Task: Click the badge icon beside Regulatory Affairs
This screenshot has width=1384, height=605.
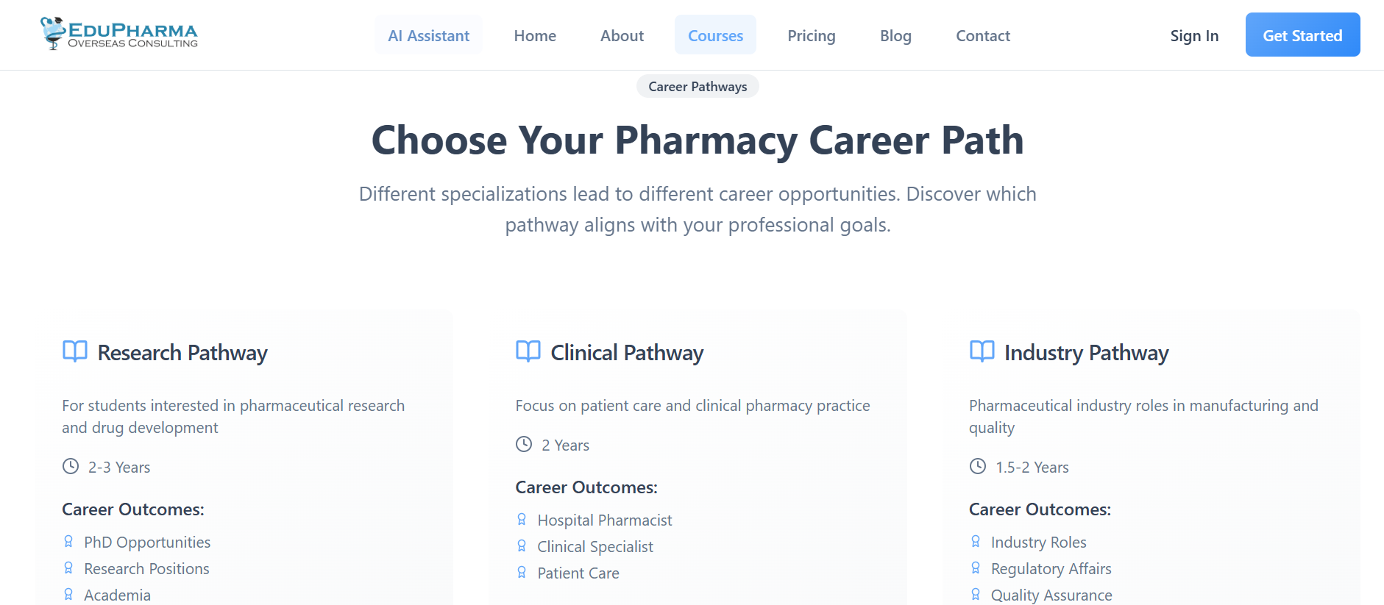Action: pos(976,568)
